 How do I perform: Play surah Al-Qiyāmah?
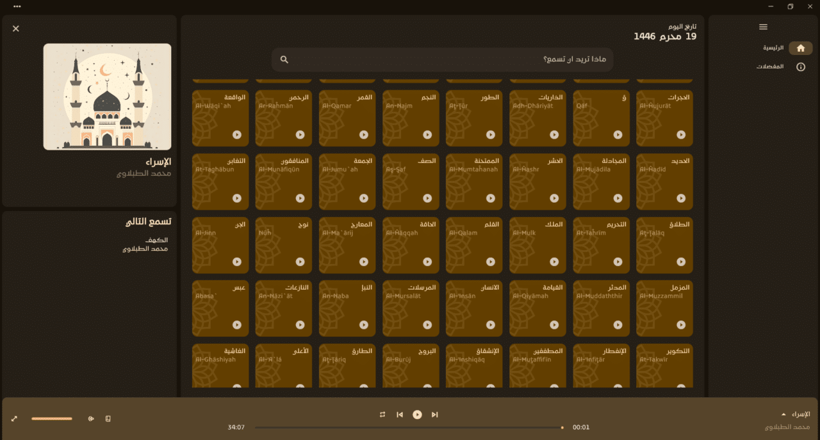pyautogui.click(x=554, y=325)
